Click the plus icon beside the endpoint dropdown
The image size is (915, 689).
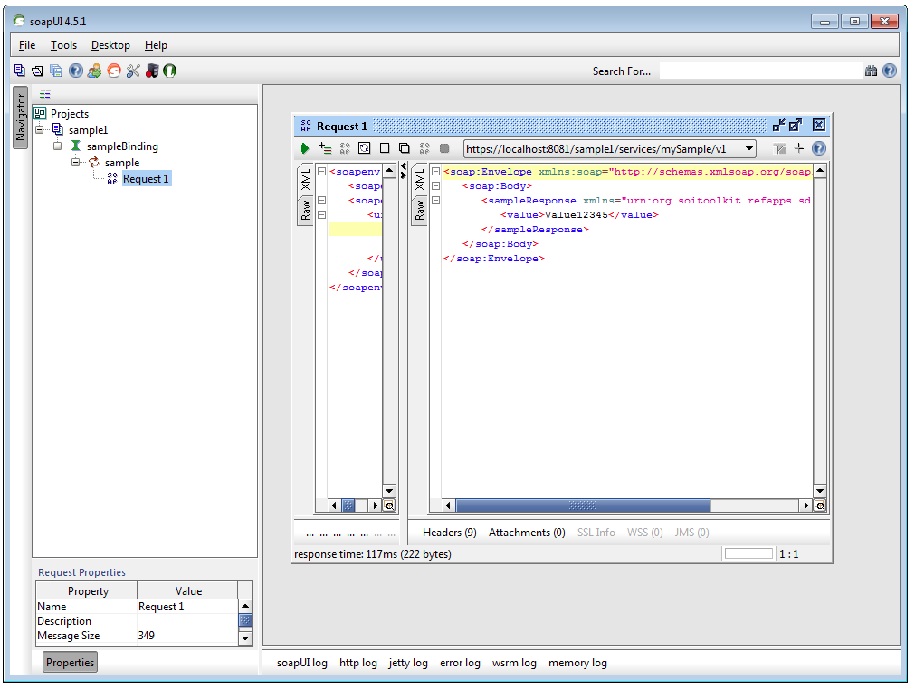point(799,148)
